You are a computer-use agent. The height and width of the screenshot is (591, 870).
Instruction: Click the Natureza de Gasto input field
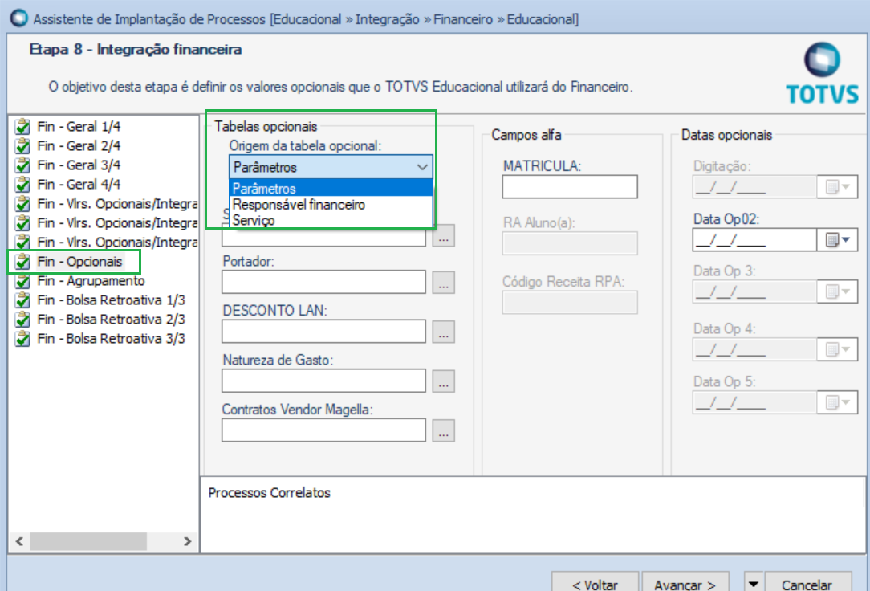coord(324,381)
